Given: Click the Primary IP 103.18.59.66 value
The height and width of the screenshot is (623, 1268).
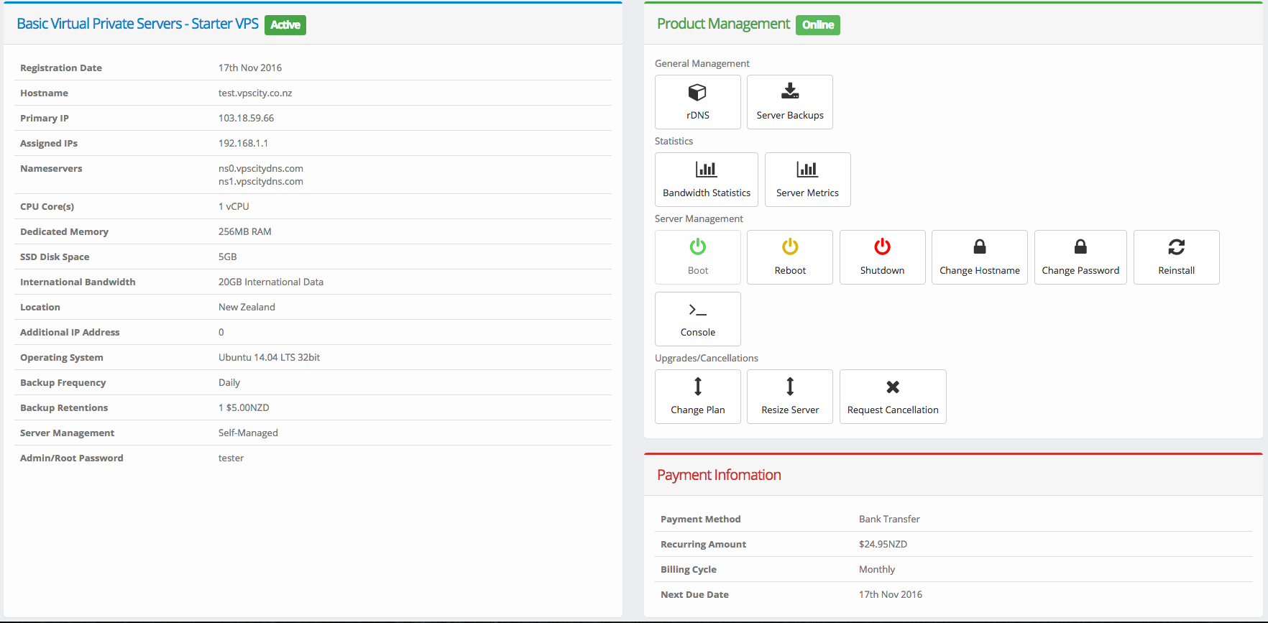Looking at the screenshot, I should point(246,119).
